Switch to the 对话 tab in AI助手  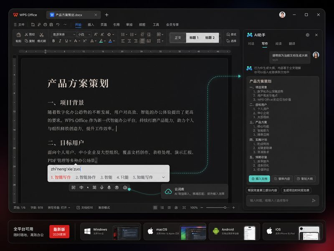click(251, 44)
